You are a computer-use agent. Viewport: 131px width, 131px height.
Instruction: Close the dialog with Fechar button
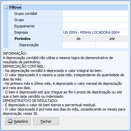46,121
